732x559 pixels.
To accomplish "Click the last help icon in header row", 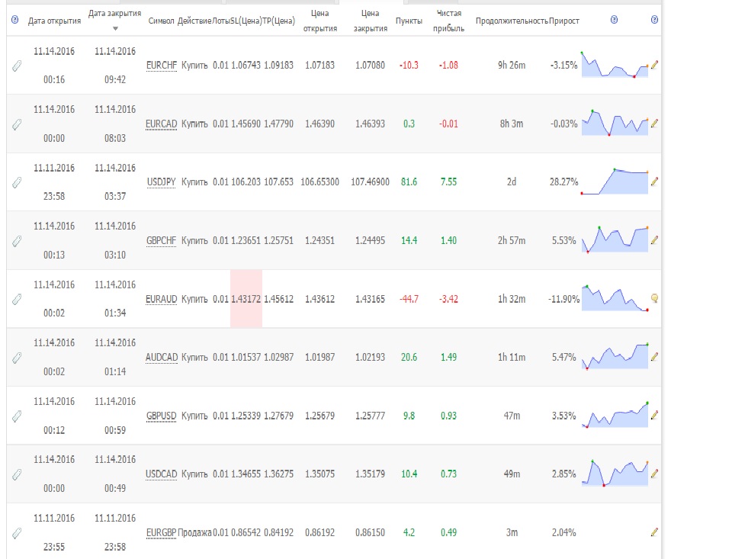I will point(654,20).
